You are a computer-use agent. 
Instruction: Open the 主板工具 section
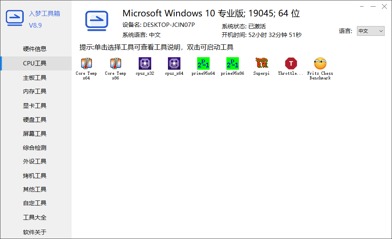coord(35,78)
